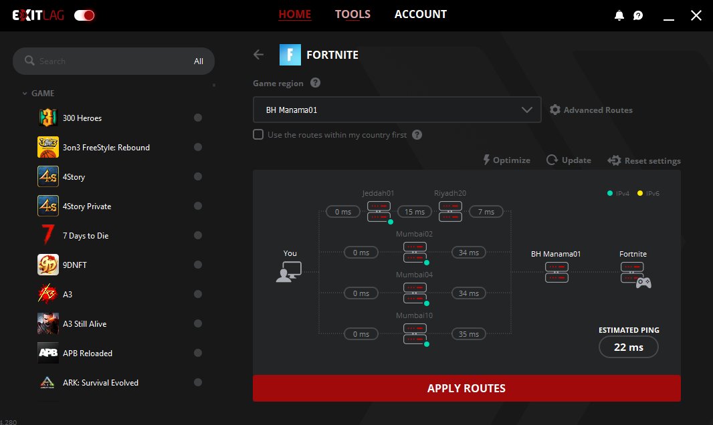Toggle the status dot for 300 Heroes
713x425 pixels.
click(x=198, y=118)
